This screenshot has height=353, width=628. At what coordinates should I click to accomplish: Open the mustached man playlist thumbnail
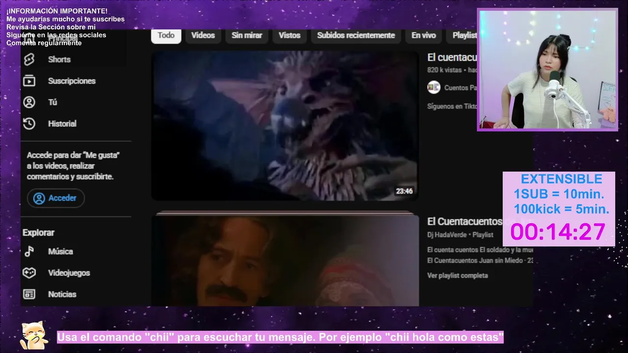coord(285,260)
